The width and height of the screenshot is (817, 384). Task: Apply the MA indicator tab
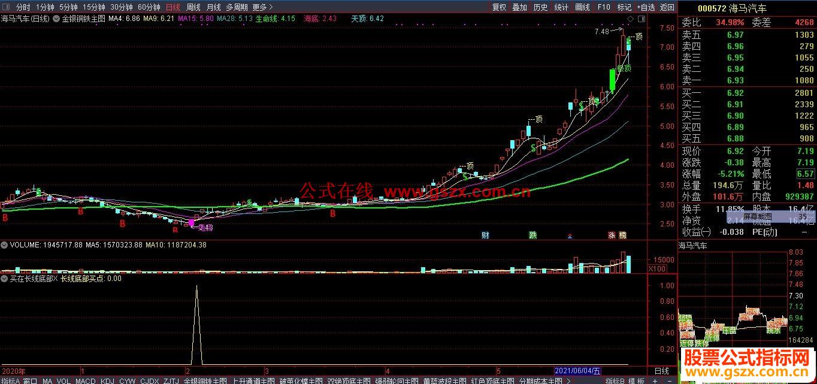[47, 380]
